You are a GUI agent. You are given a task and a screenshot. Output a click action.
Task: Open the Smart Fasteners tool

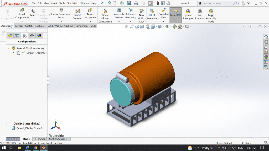pyautogui.click(x=77, y=13)
